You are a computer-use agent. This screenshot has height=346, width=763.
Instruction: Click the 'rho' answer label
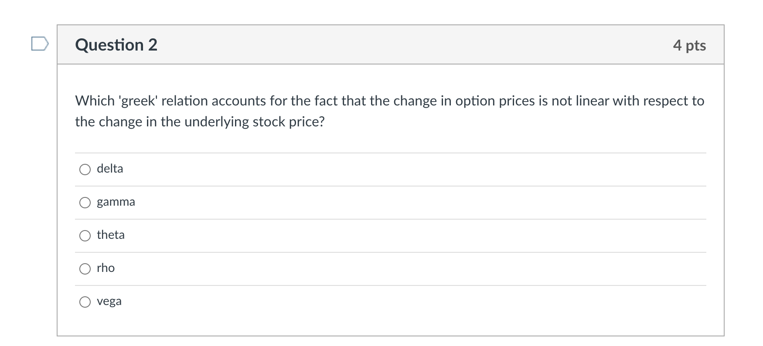pos(106,268)
